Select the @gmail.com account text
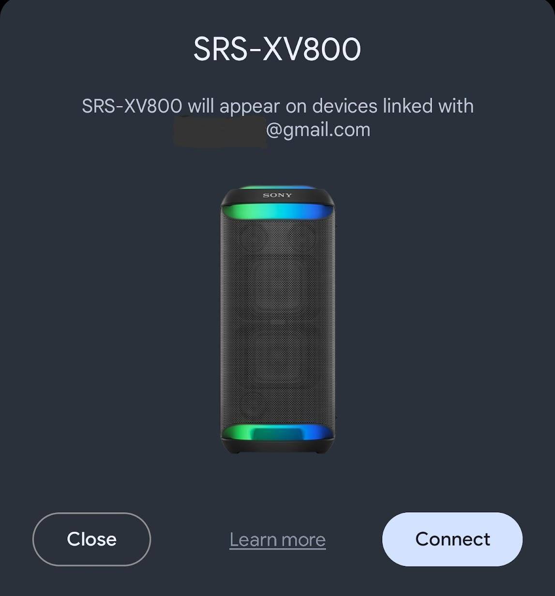 [318, 130]
